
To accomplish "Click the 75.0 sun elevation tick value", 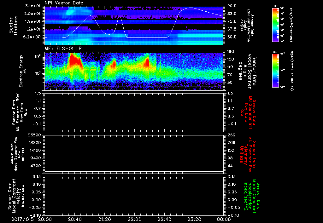I will click(x=232, y=21).
